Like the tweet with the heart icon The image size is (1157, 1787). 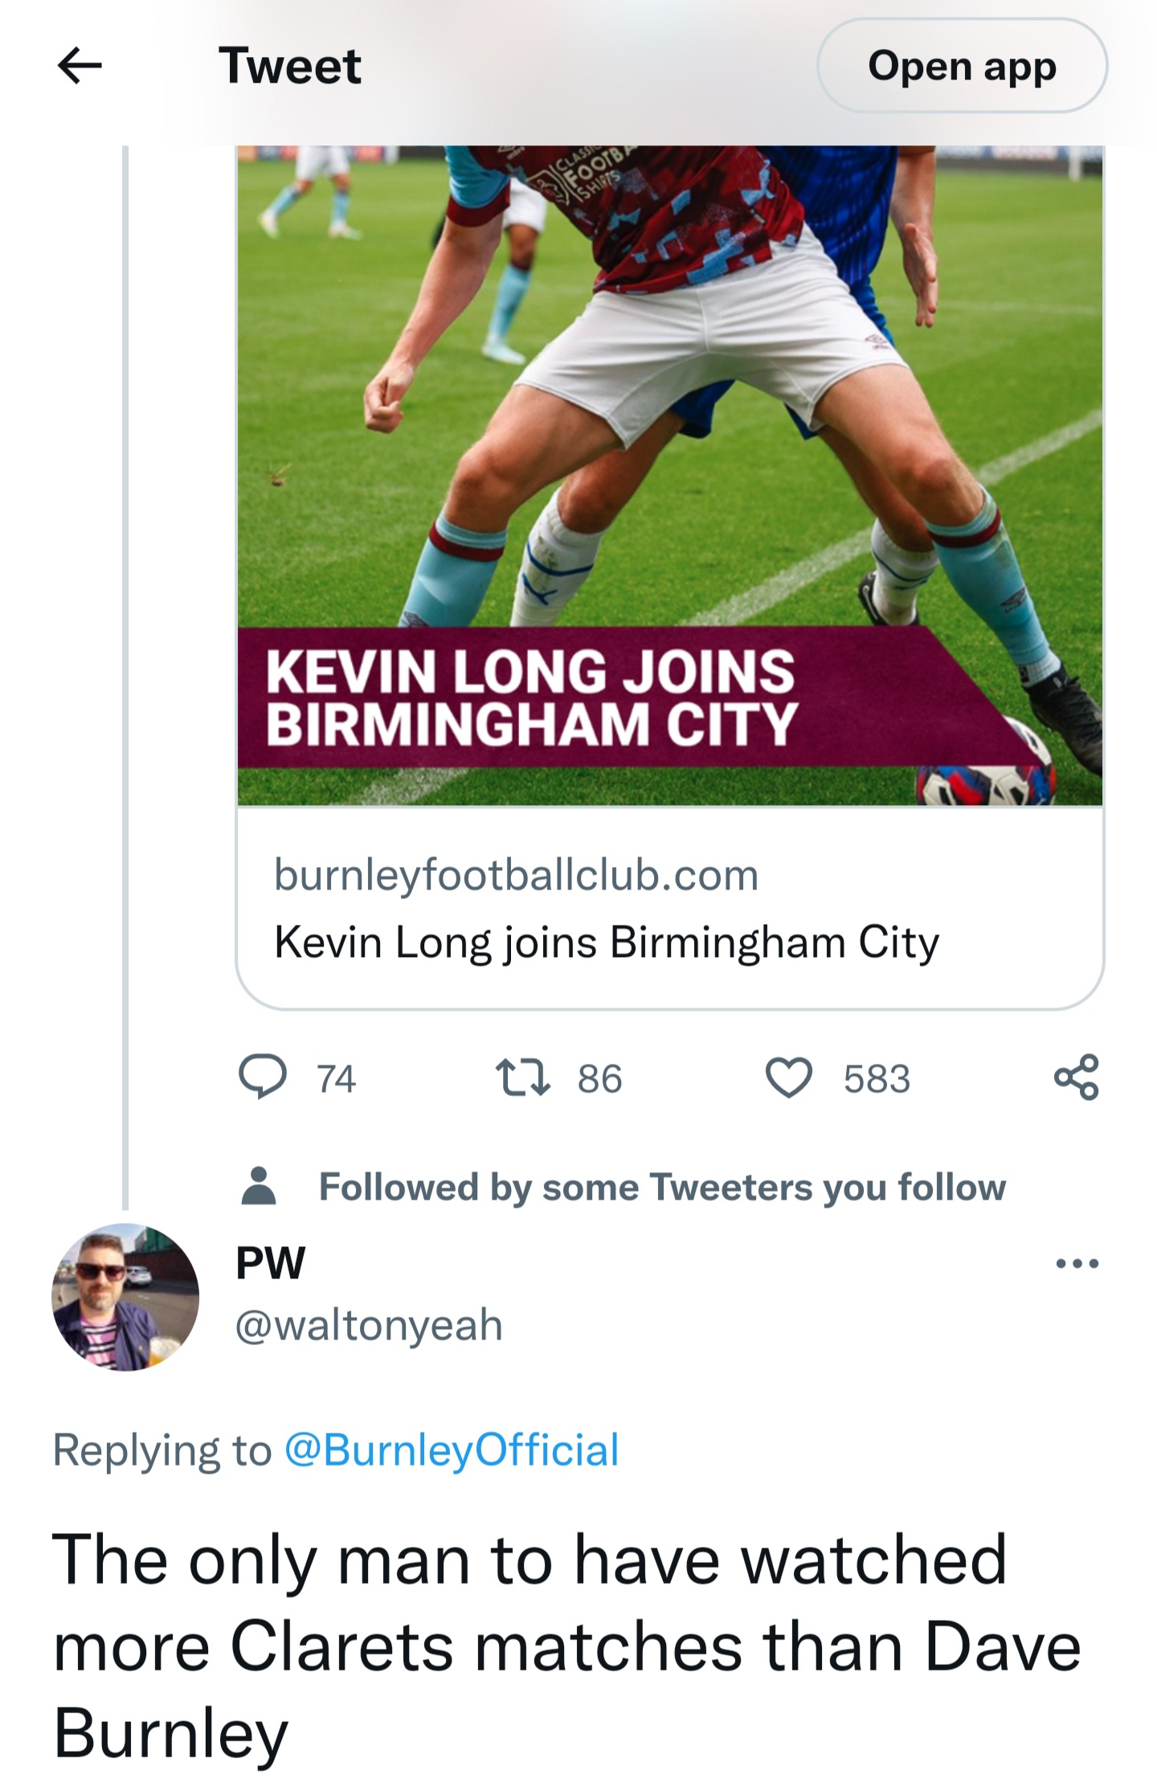coord(789,1078)
